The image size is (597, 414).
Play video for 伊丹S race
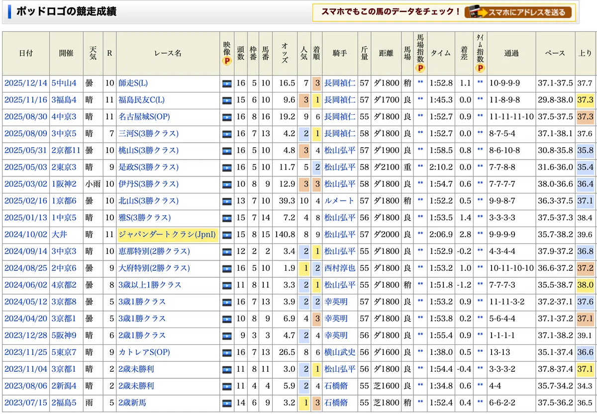pos(227,184)
